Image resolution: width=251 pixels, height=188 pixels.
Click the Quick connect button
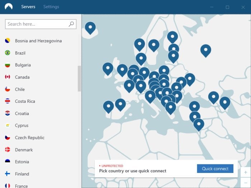click(x=215, y=169)
